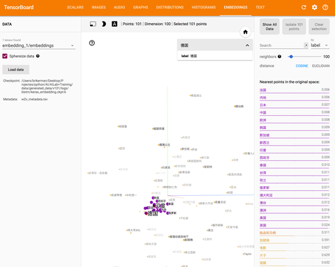
Task: Click the regex toggle in Search field
Action: coord(306,45)
